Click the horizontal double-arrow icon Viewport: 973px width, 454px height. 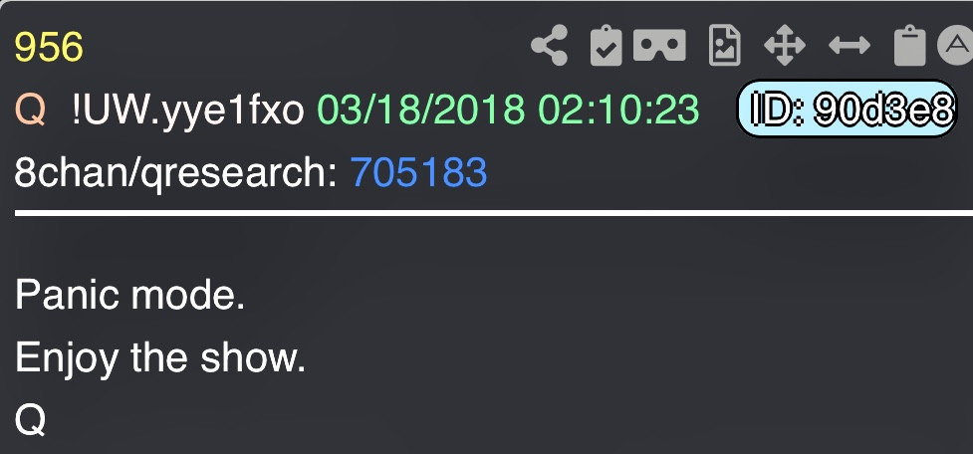pyautogui.click(x=850, y=45)
